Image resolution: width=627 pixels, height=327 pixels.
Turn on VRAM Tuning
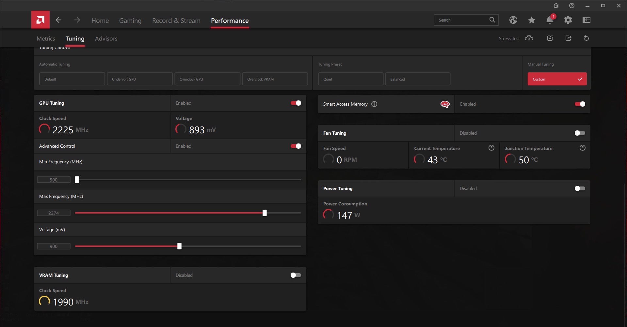(295, 275)
